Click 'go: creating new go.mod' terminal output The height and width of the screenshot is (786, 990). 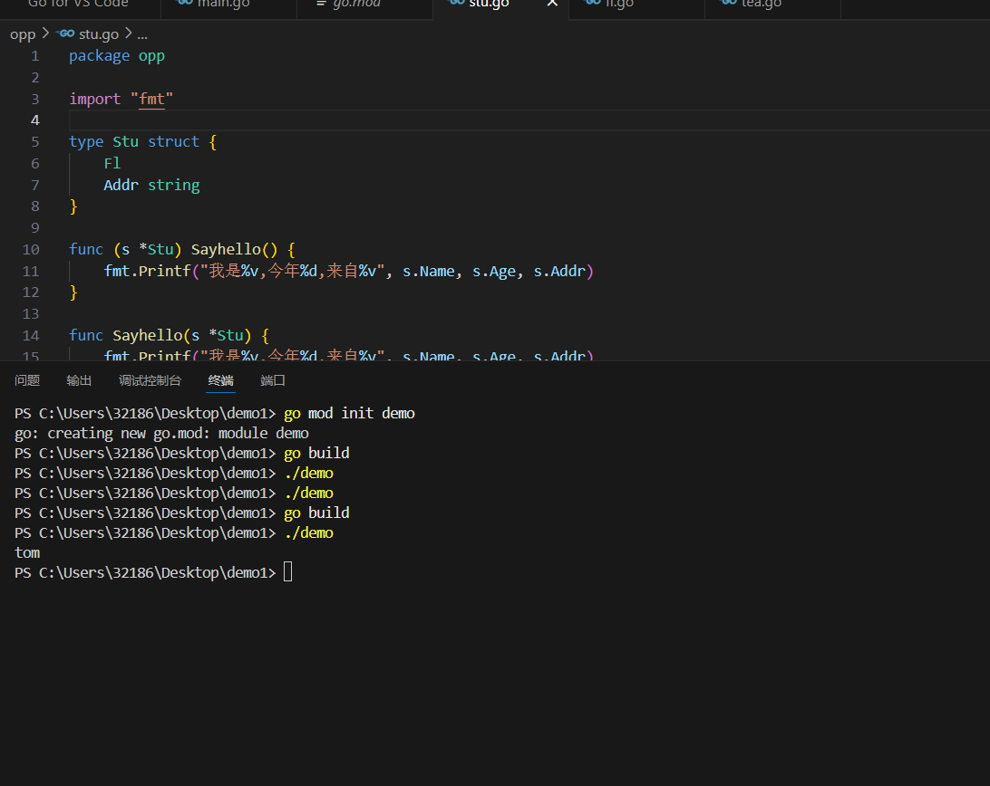pyautogui.click(x=161, y=434)
